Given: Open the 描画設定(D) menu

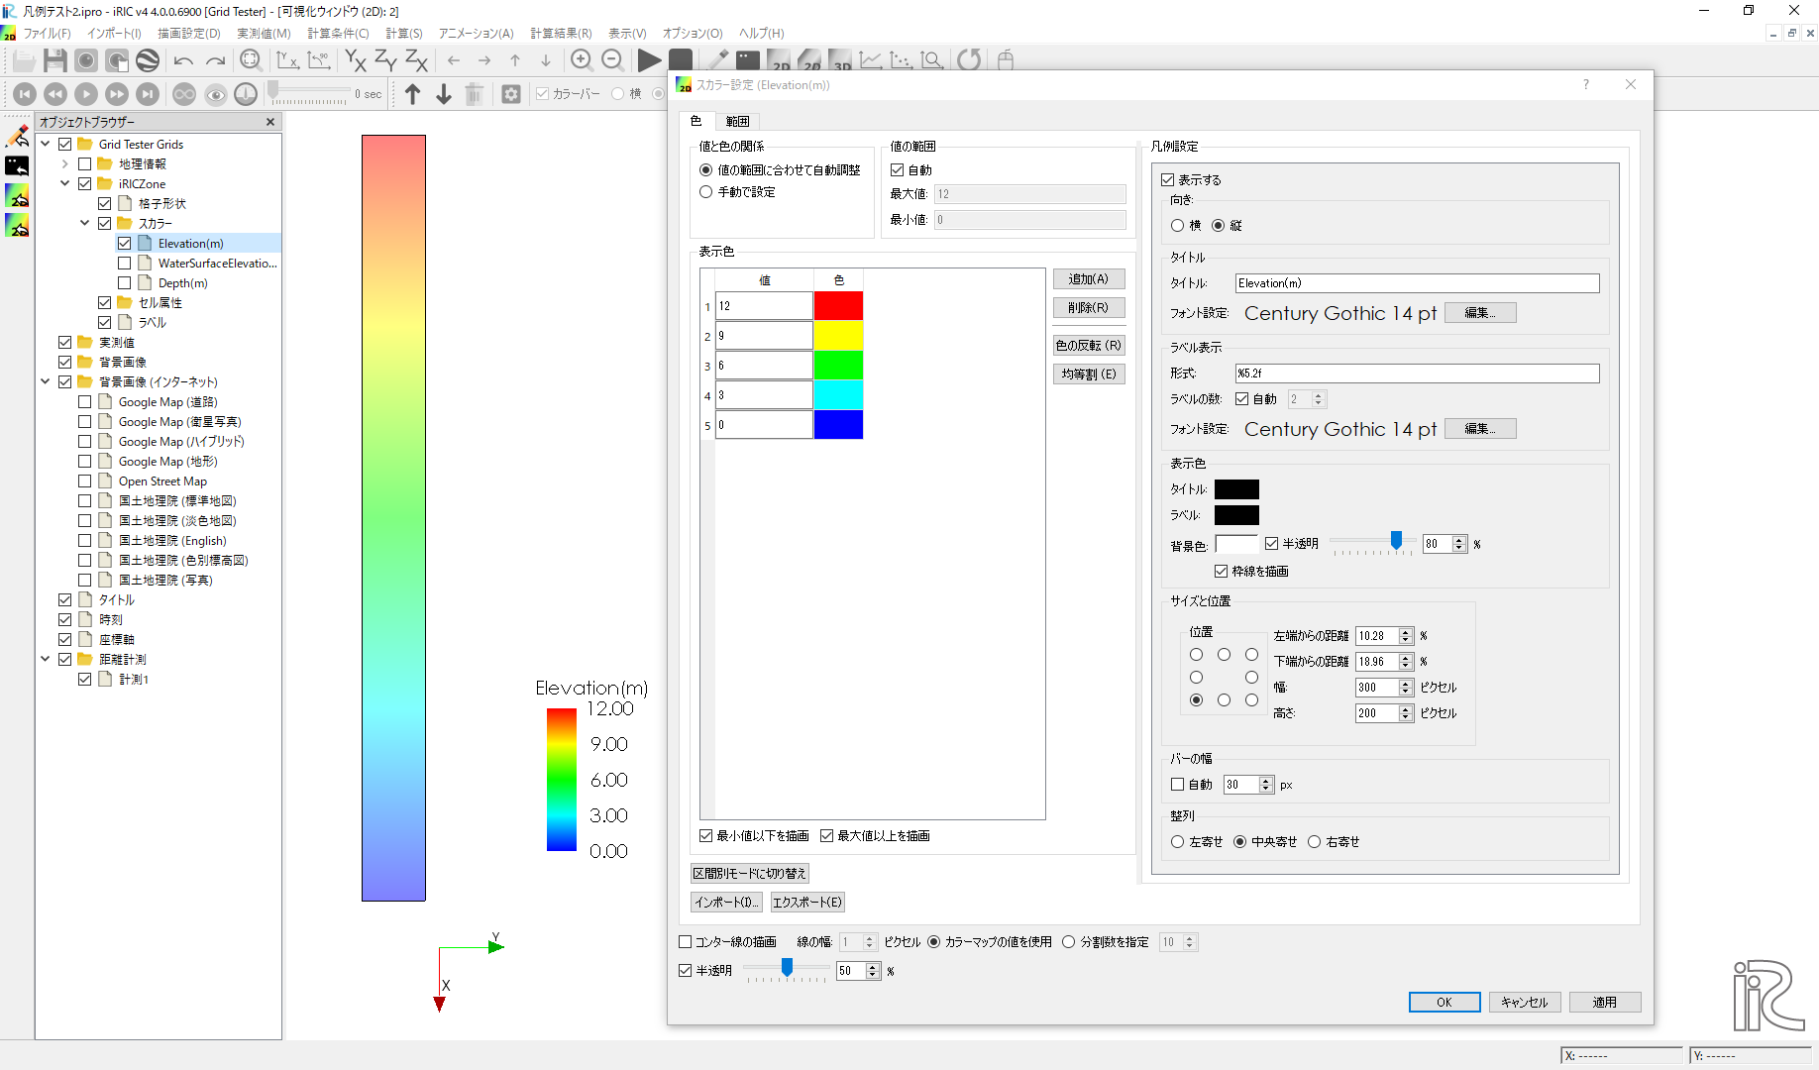Looking at the screenshot, I should click(189, 34).
